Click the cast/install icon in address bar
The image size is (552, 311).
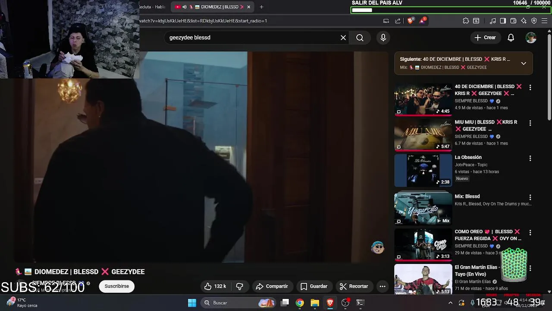[386, 21]
